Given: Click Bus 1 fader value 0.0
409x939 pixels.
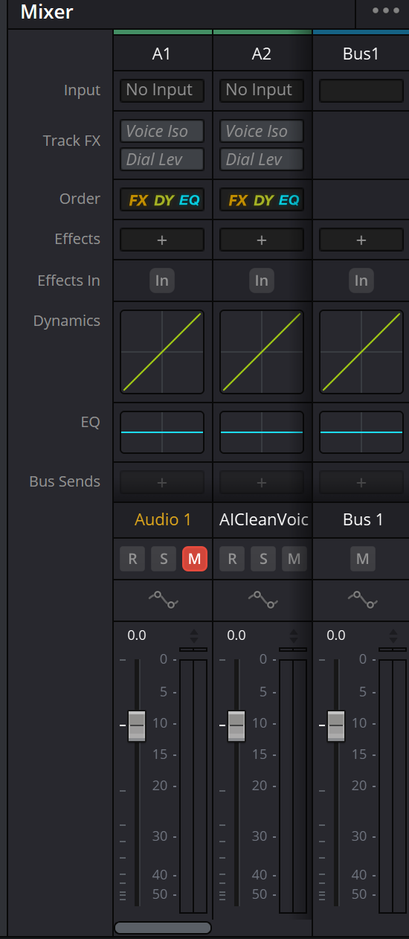Looking at the screenshot, I should [x=336, y=635].
